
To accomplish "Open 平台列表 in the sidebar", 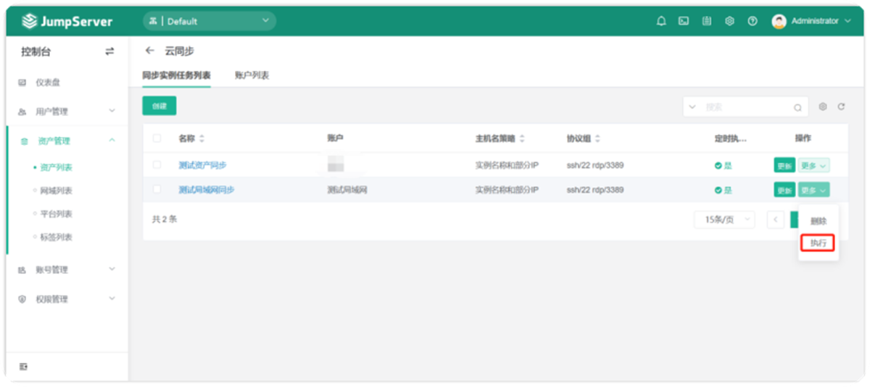I will coord(57,214).
